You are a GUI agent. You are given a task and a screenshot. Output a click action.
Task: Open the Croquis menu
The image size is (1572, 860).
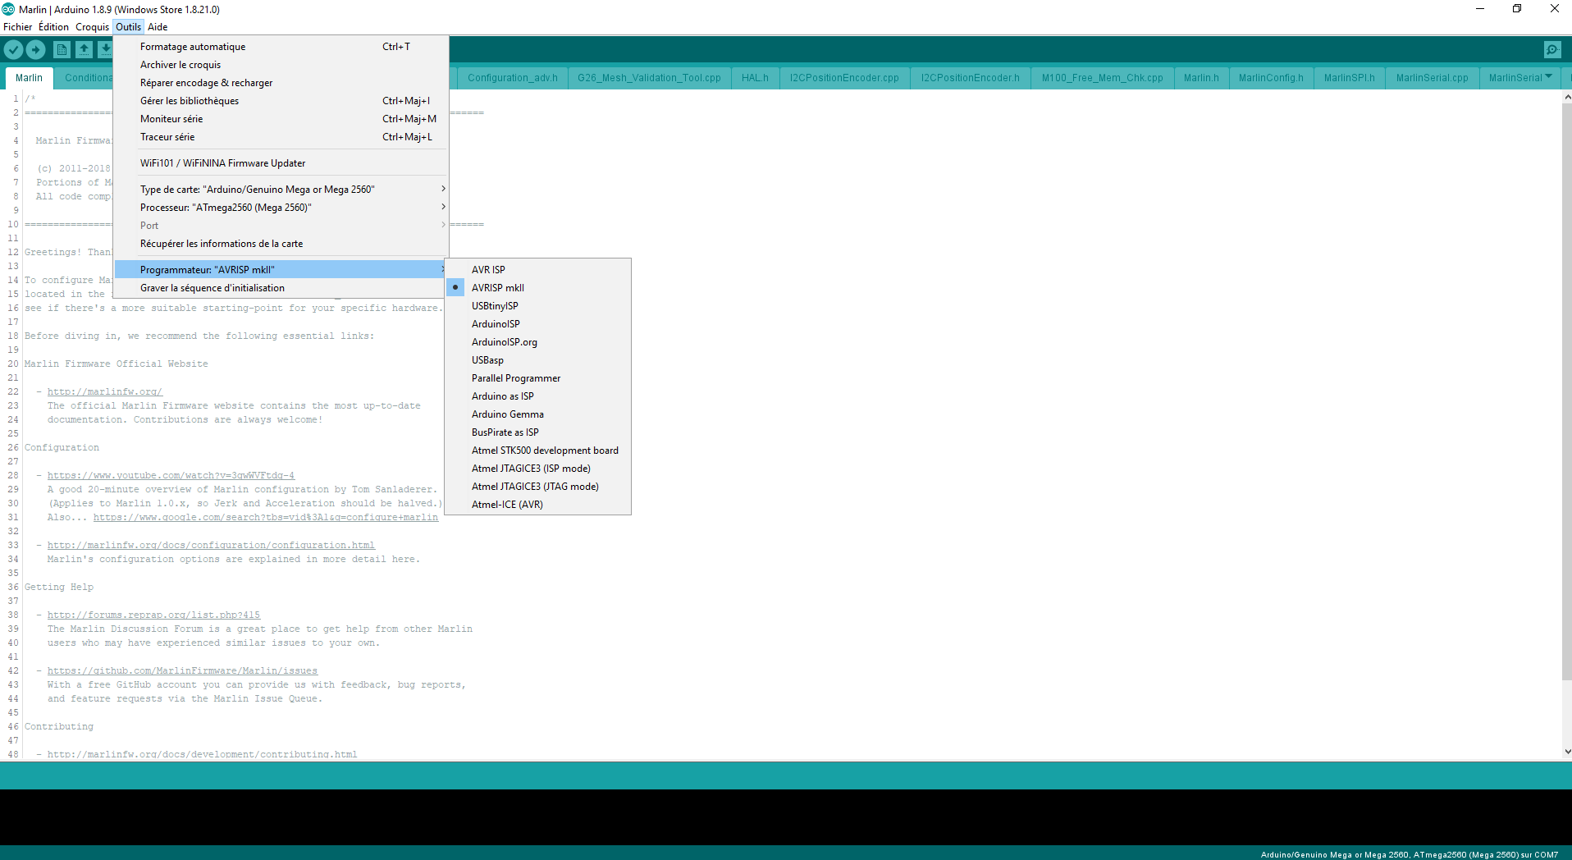pyautogui.click(x=92, y=27)
